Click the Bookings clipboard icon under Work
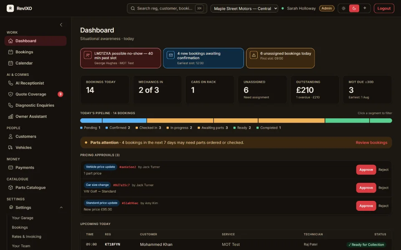Screen dimensions: 401x250 (10, 52)
